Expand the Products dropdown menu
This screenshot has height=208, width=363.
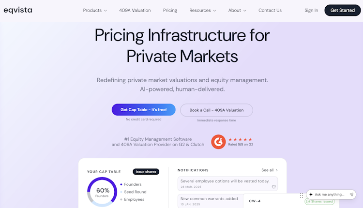[x=95, y=10]
